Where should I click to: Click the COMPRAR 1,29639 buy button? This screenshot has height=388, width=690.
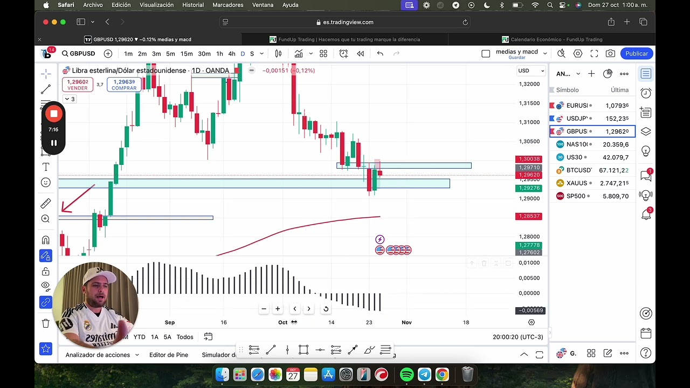click(x=124, y=85)
